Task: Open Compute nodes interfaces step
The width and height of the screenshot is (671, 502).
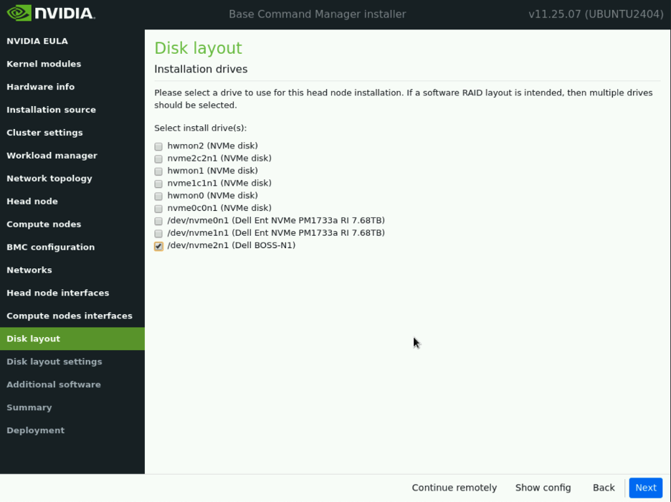Action: [x=70, y=316]
